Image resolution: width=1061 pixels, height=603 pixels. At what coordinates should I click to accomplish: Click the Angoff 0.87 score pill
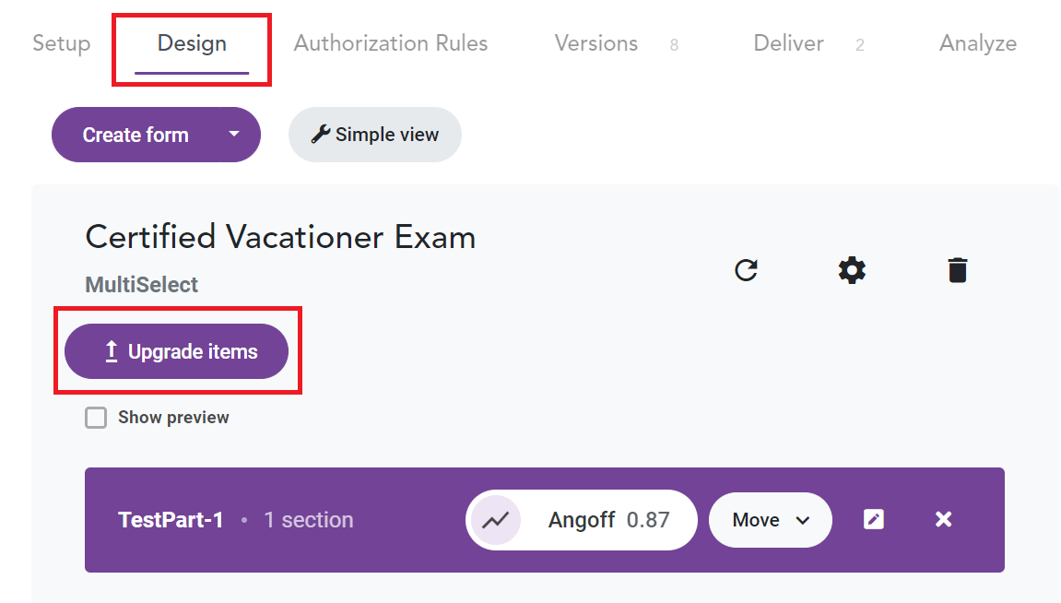coord(582,520)
